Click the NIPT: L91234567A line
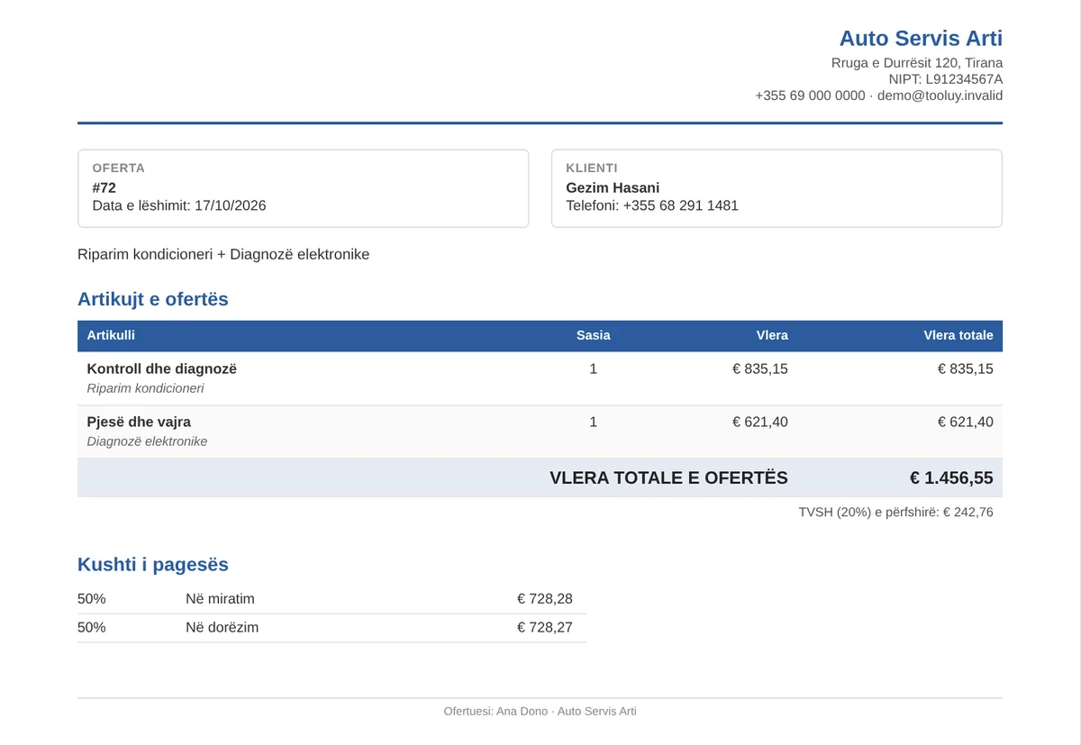The image size is (1081, 745). coord(946,79)
